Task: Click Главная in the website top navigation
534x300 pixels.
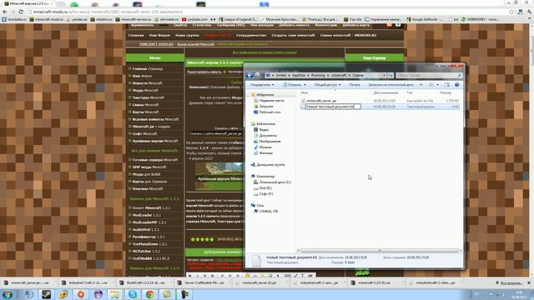Action: (136, 35)
